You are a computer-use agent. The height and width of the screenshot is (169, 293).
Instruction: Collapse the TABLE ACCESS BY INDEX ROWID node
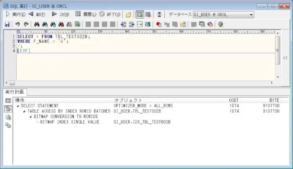24,111
